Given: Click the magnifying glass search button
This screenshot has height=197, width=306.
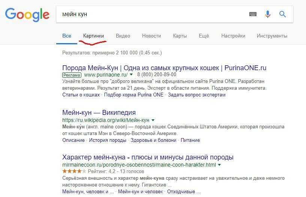Looking at the screenshot, I should (282, 14).
